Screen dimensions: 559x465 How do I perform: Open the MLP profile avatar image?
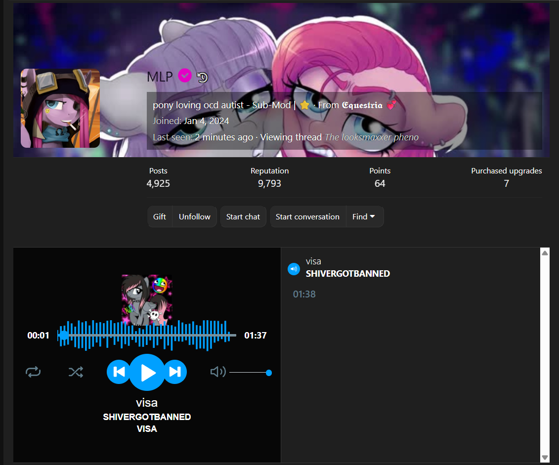[60, 108]
